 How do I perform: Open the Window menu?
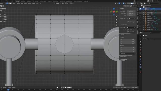point(7,1)
